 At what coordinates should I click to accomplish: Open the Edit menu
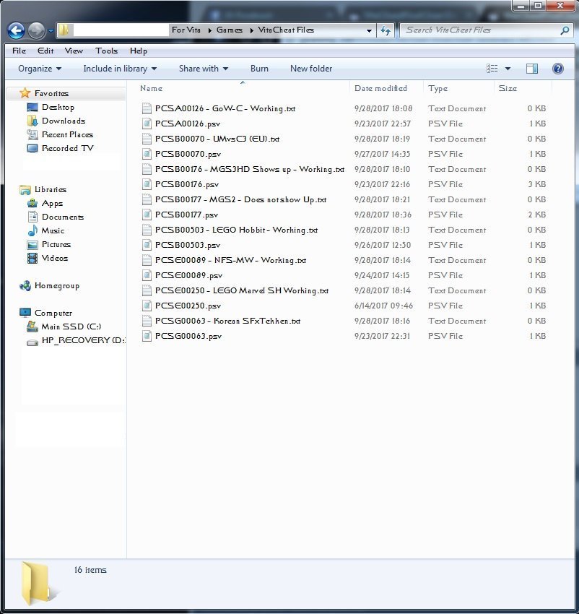(x=45, y=51)
